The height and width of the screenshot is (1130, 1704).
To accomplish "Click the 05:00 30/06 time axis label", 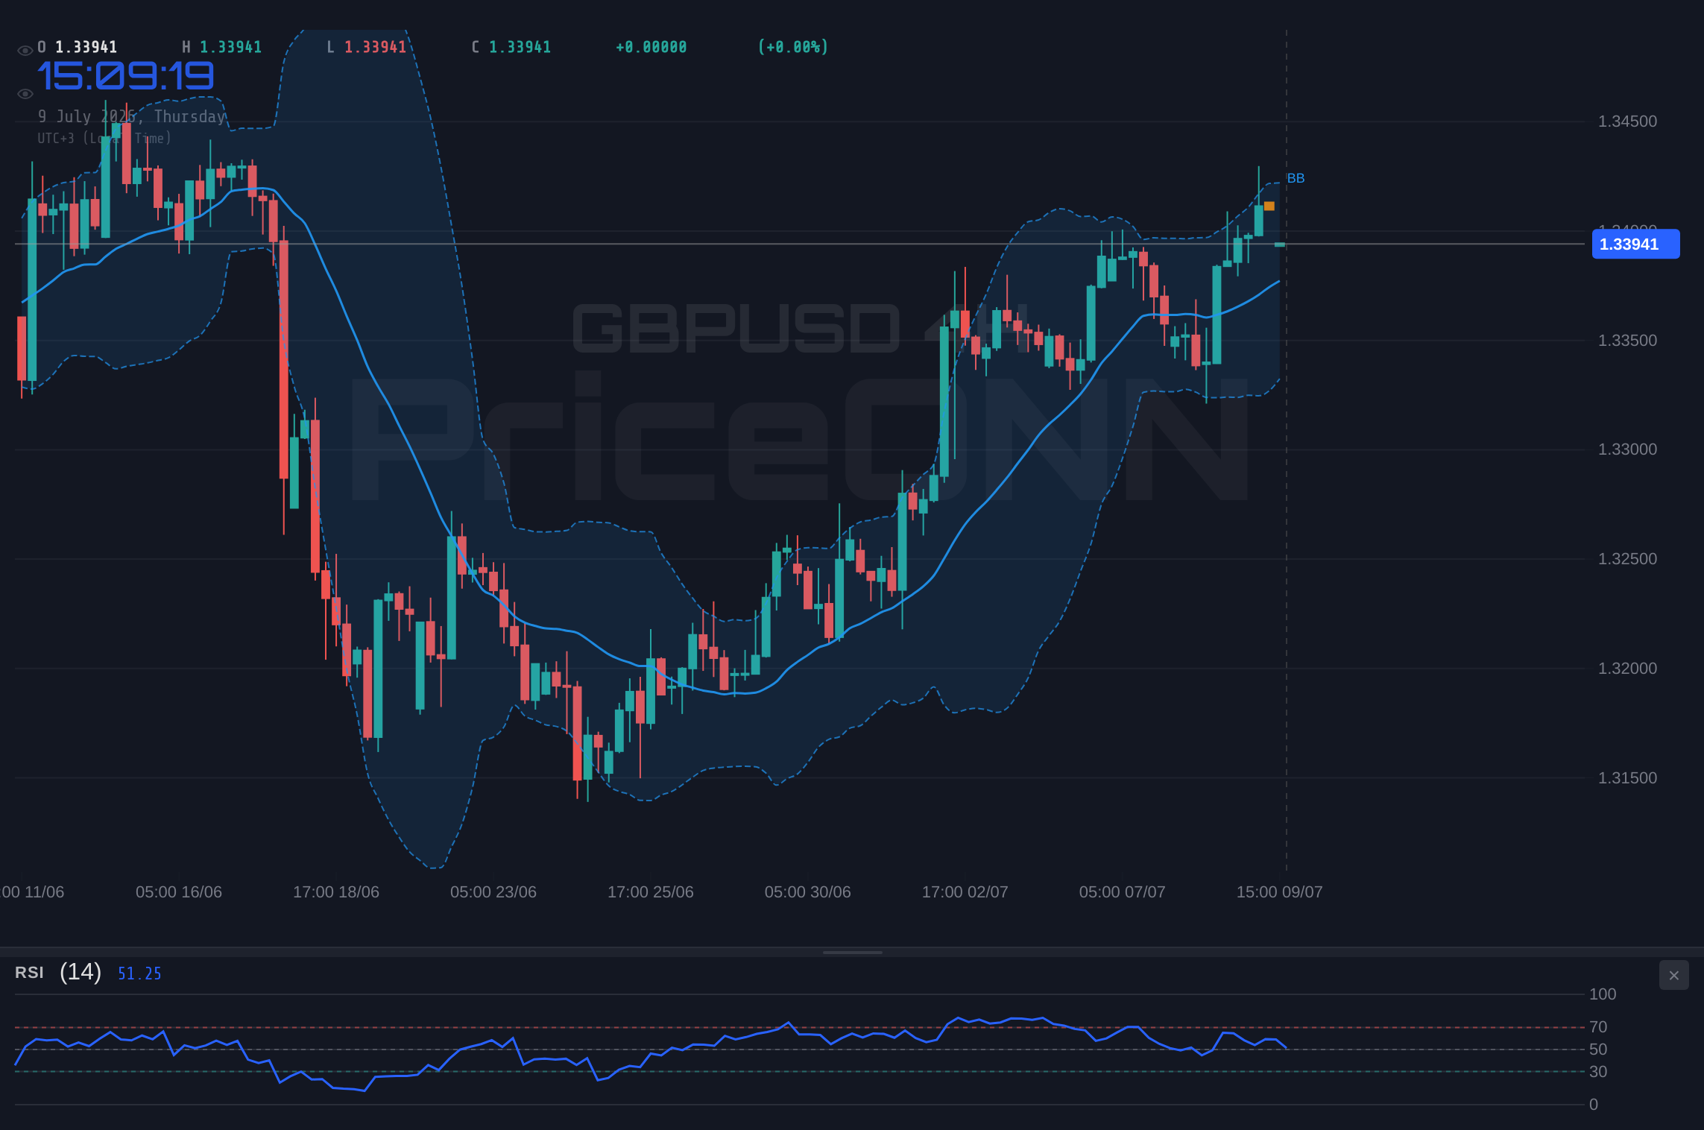I will pyautogui.click(x=808, y=892).
